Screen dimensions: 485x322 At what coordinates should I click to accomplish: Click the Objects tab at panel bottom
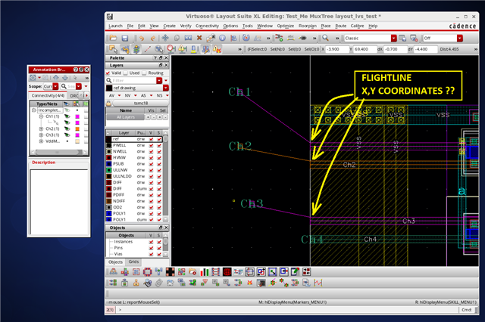pos(115,262)
